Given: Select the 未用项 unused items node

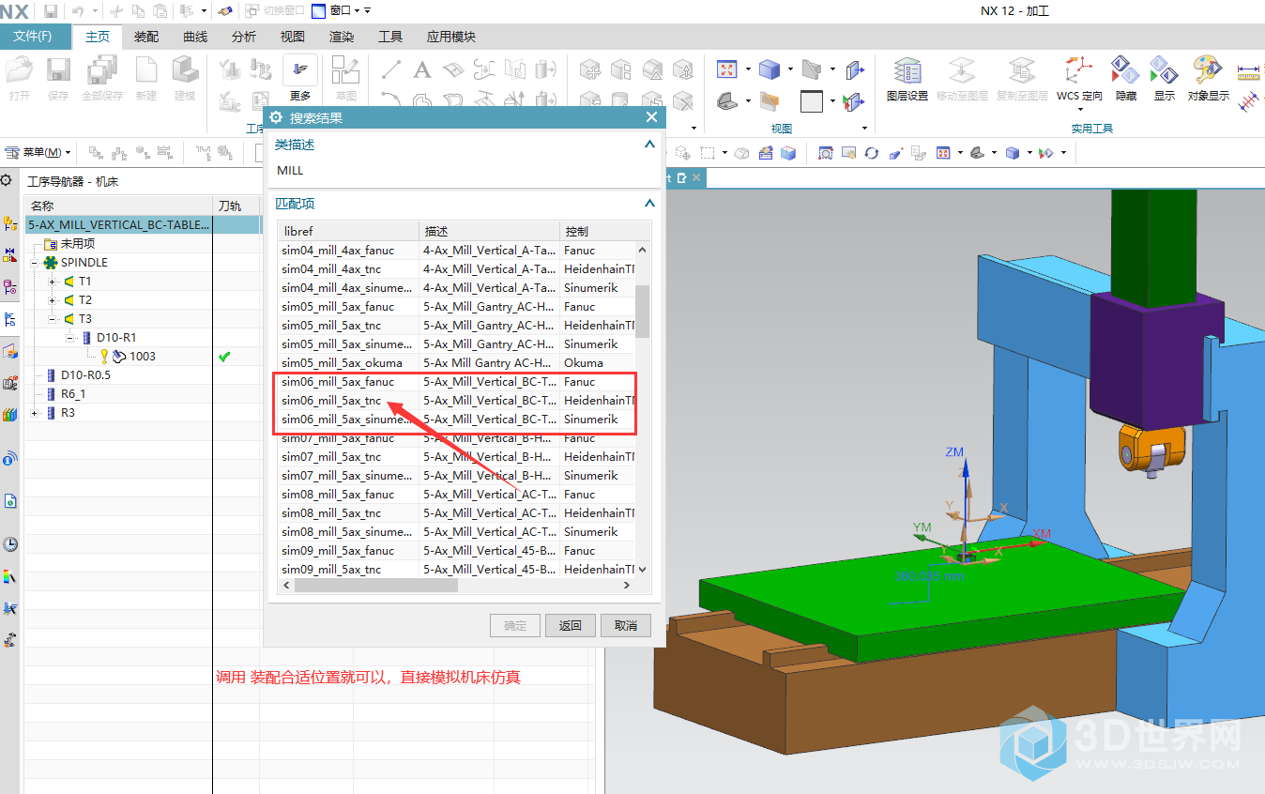Looking at the screenshot, I should 78,244.
